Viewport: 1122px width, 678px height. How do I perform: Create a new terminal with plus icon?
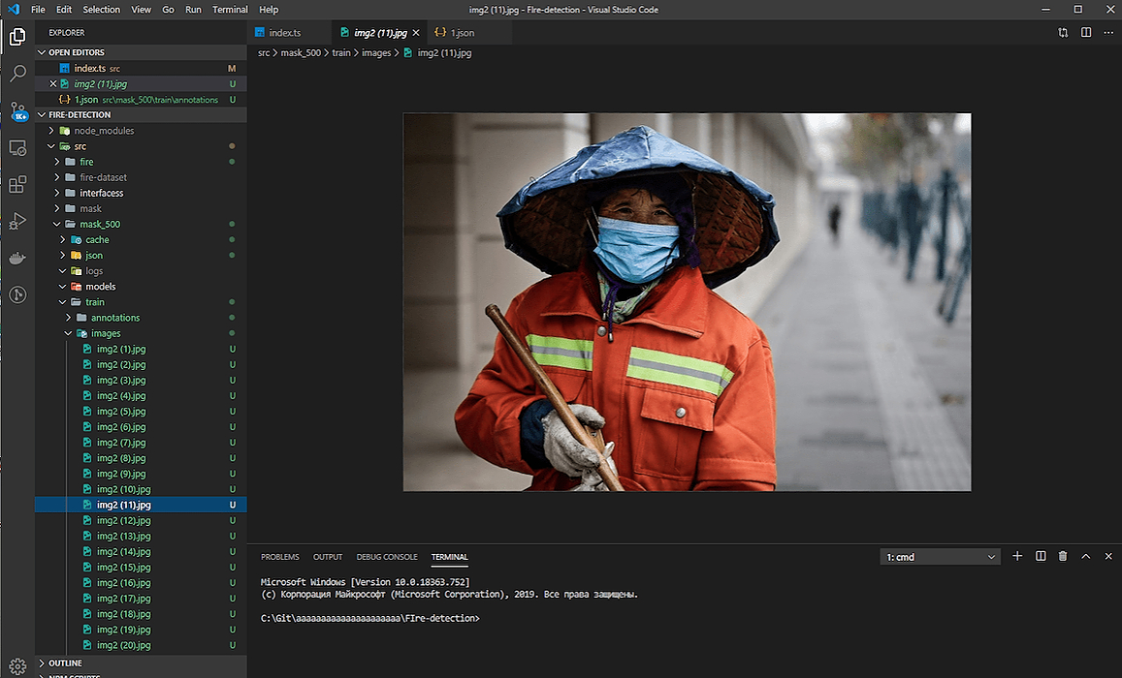[1017, 556]
